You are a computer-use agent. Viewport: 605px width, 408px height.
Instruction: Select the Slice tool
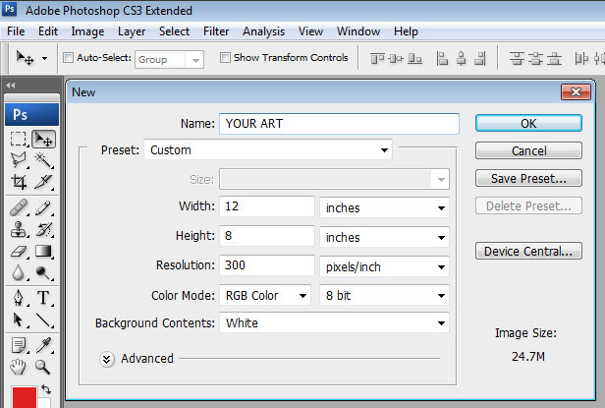[43, 181]
